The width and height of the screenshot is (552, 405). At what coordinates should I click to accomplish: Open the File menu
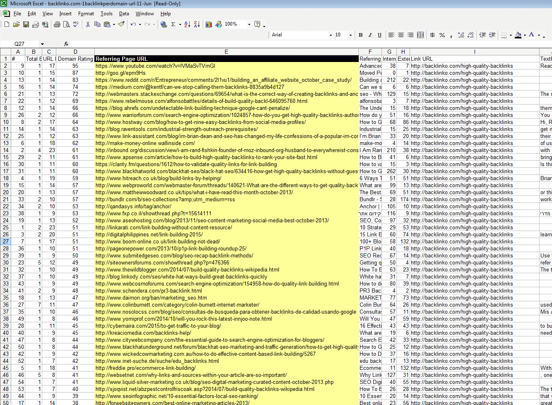[x=17, y=14]
